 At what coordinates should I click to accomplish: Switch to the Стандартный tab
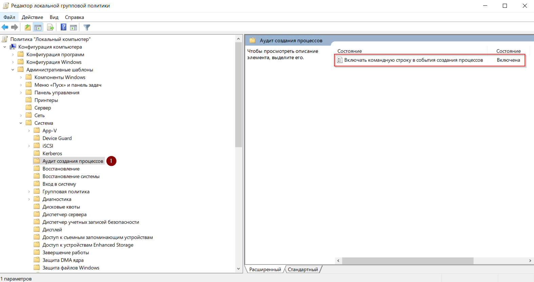click(x=303, y=269)
